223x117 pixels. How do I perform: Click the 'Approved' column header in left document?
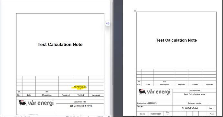(96, 95)
